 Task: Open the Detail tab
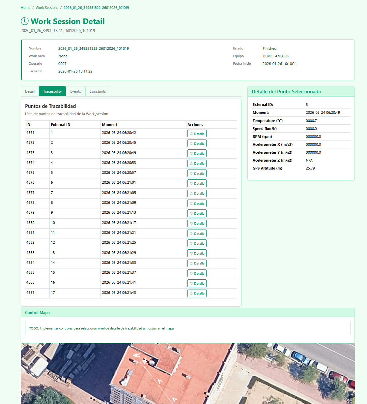(x=30, y=91)
